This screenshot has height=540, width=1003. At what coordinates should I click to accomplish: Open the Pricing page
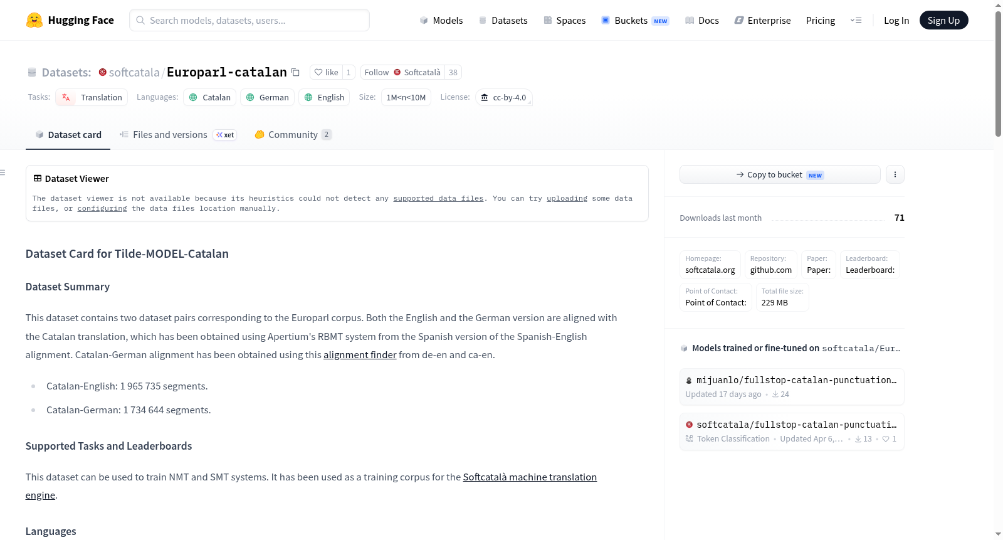821,20
